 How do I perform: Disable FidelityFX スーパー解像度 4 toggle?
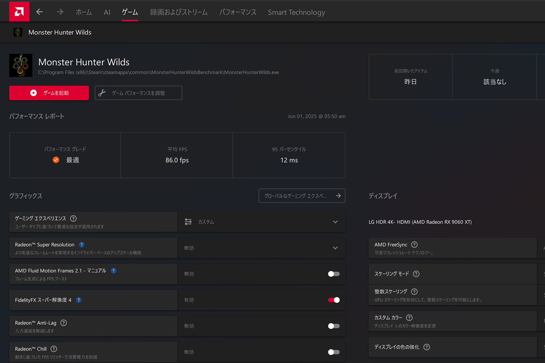pyautogui.click(x=334, y=300)
